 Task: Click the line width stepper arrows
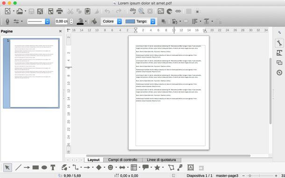[x=71, y=21]
